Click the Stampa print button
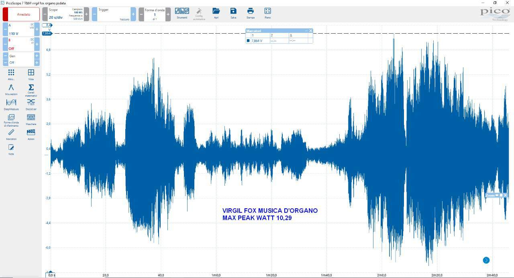This screenshot has width=514, height=278. [x=251, y=13]
